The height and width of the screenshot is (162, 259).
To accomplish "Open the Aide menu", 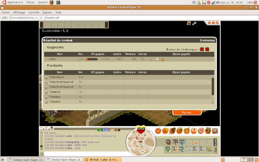I will [58, 12].
